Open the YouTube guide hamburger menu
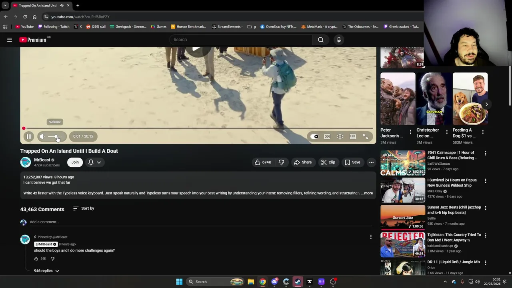 pos(10,40)
